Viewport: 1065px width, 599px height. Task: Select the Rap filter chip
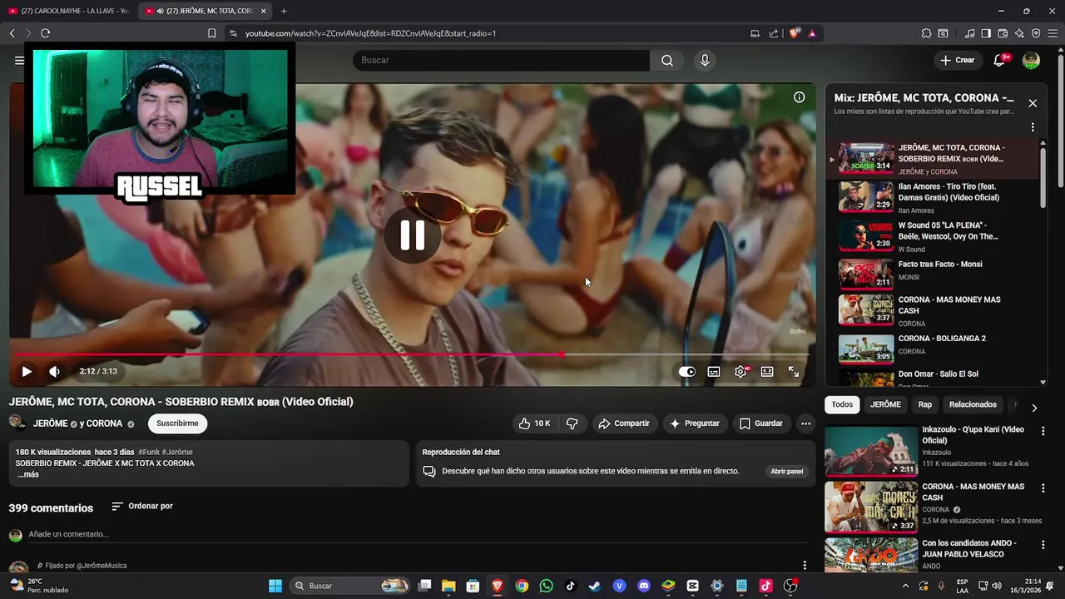point(925,404)
